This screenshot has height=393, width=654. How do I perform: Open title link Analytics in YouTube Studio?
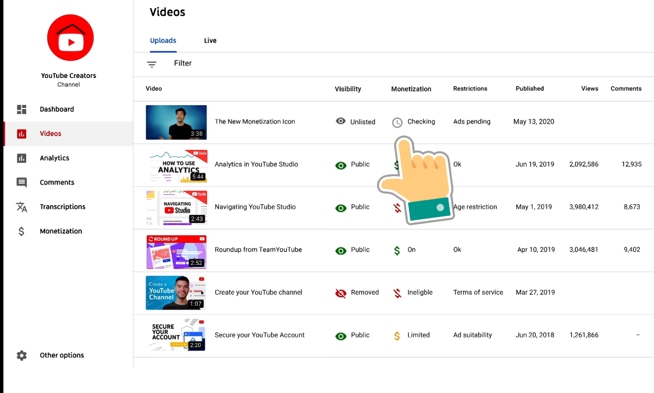(x=256, y=164)
